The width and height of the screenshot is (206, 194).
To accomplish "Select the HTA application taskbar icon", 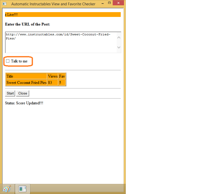I will [x=23, y=189].
